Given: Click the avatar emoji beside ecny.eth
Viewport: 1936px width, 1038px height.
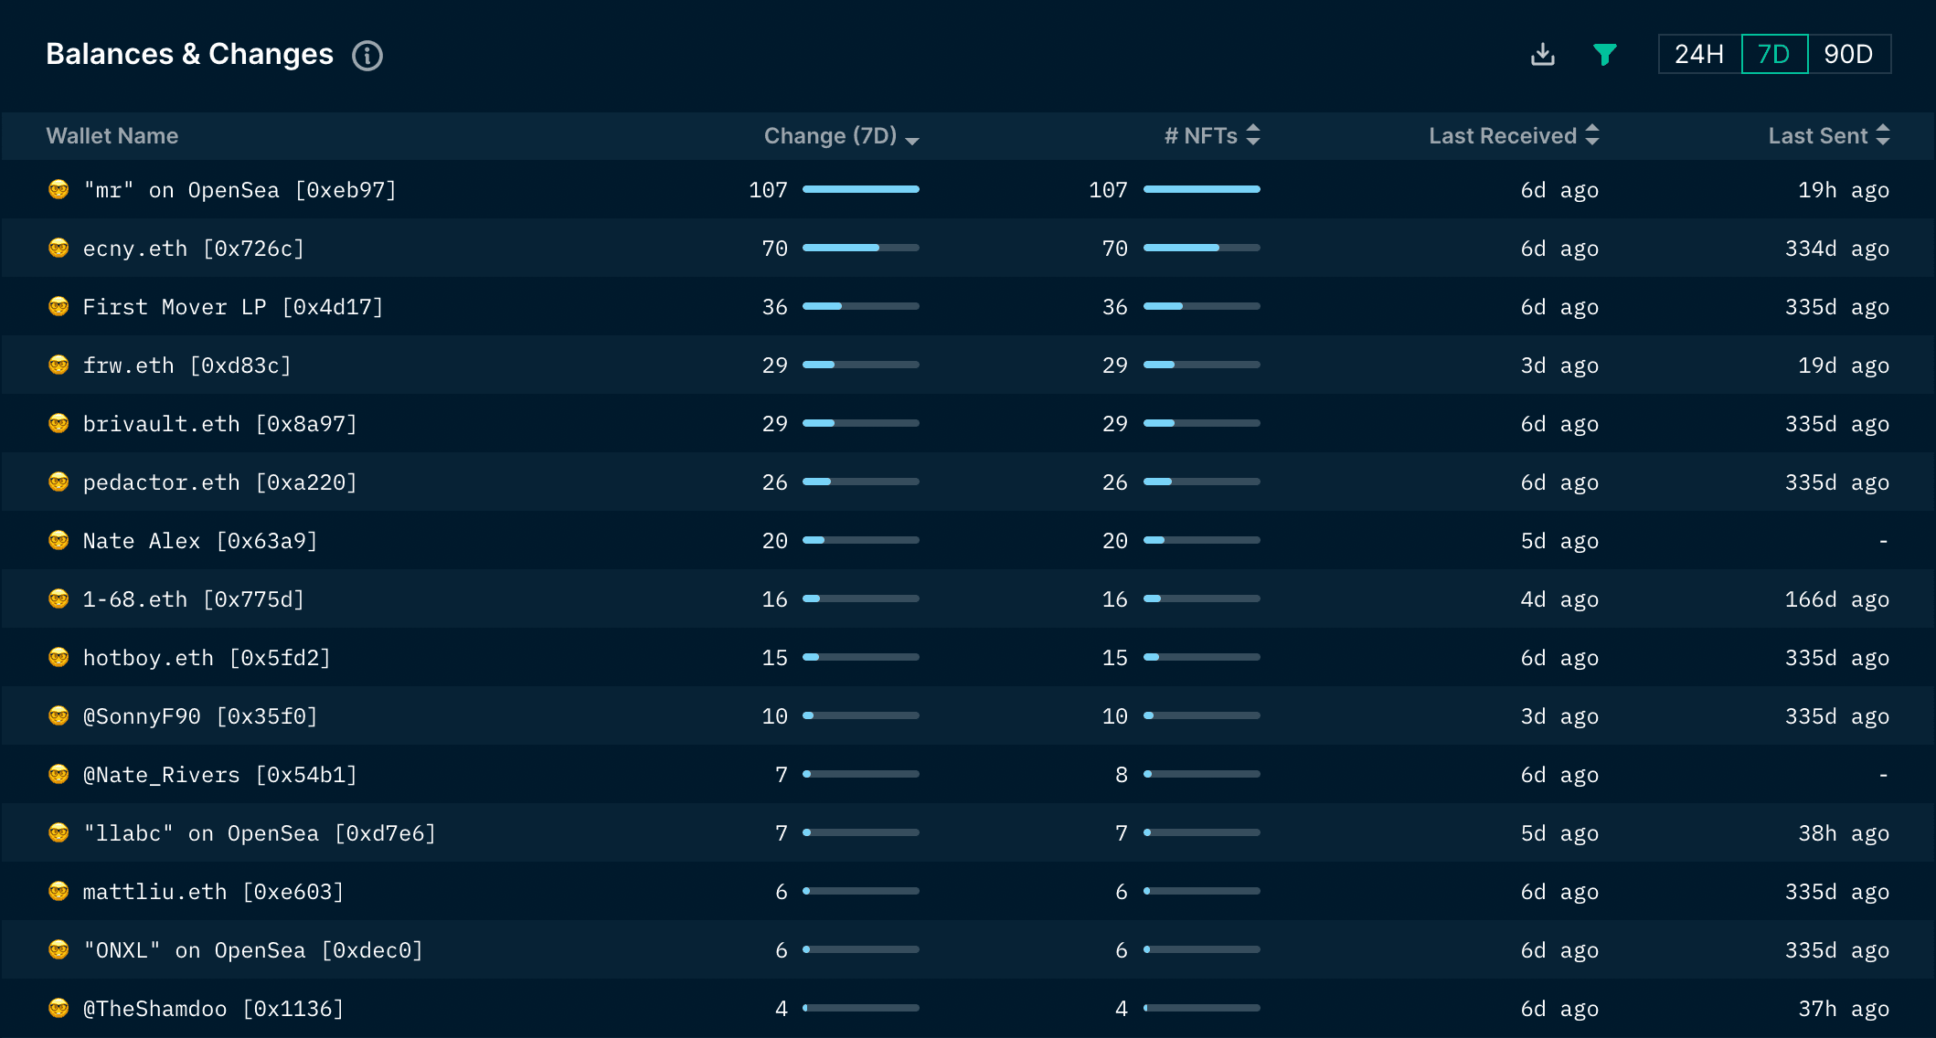Looking at the screenshot, I should click(59, 248).
